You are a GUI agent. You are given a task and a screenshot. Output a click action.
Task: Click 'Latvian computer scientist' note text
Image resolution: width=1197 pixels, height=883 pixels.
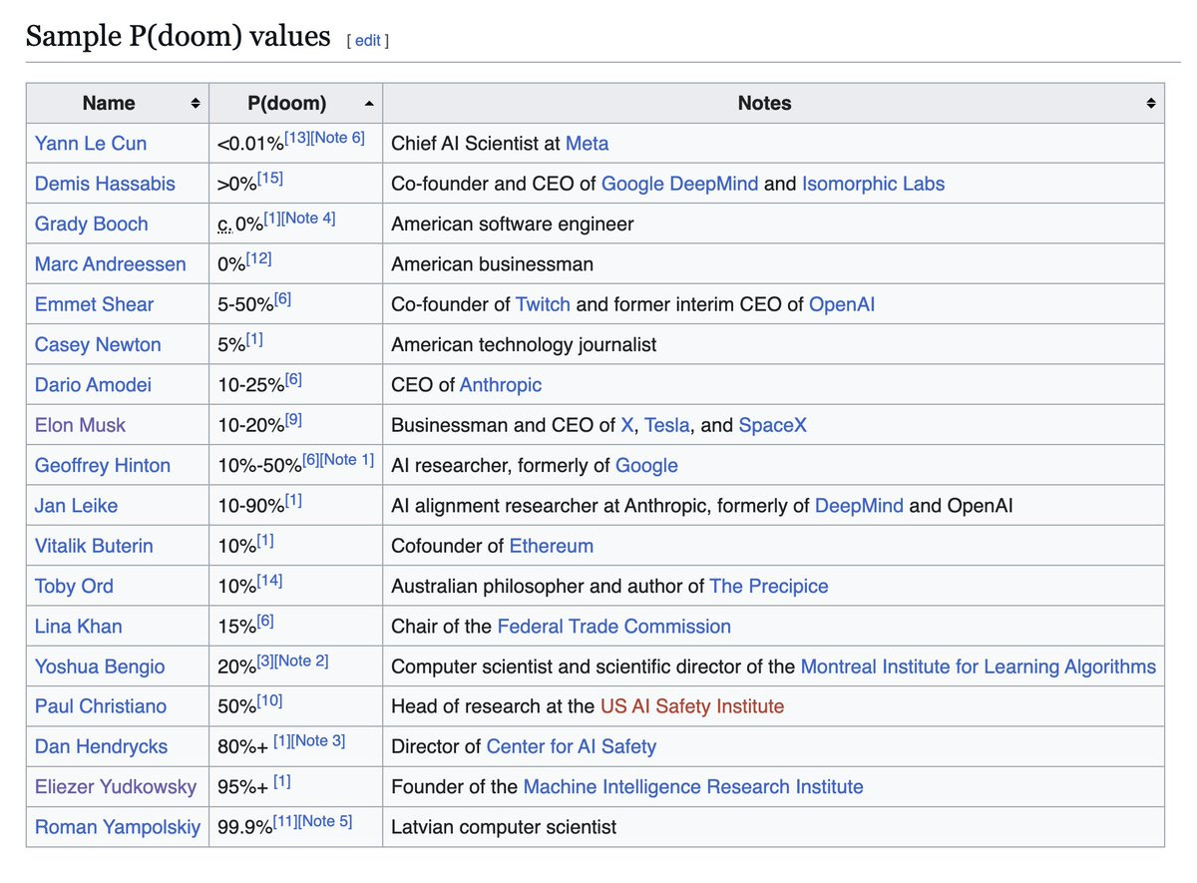click(x=504, y=827)
